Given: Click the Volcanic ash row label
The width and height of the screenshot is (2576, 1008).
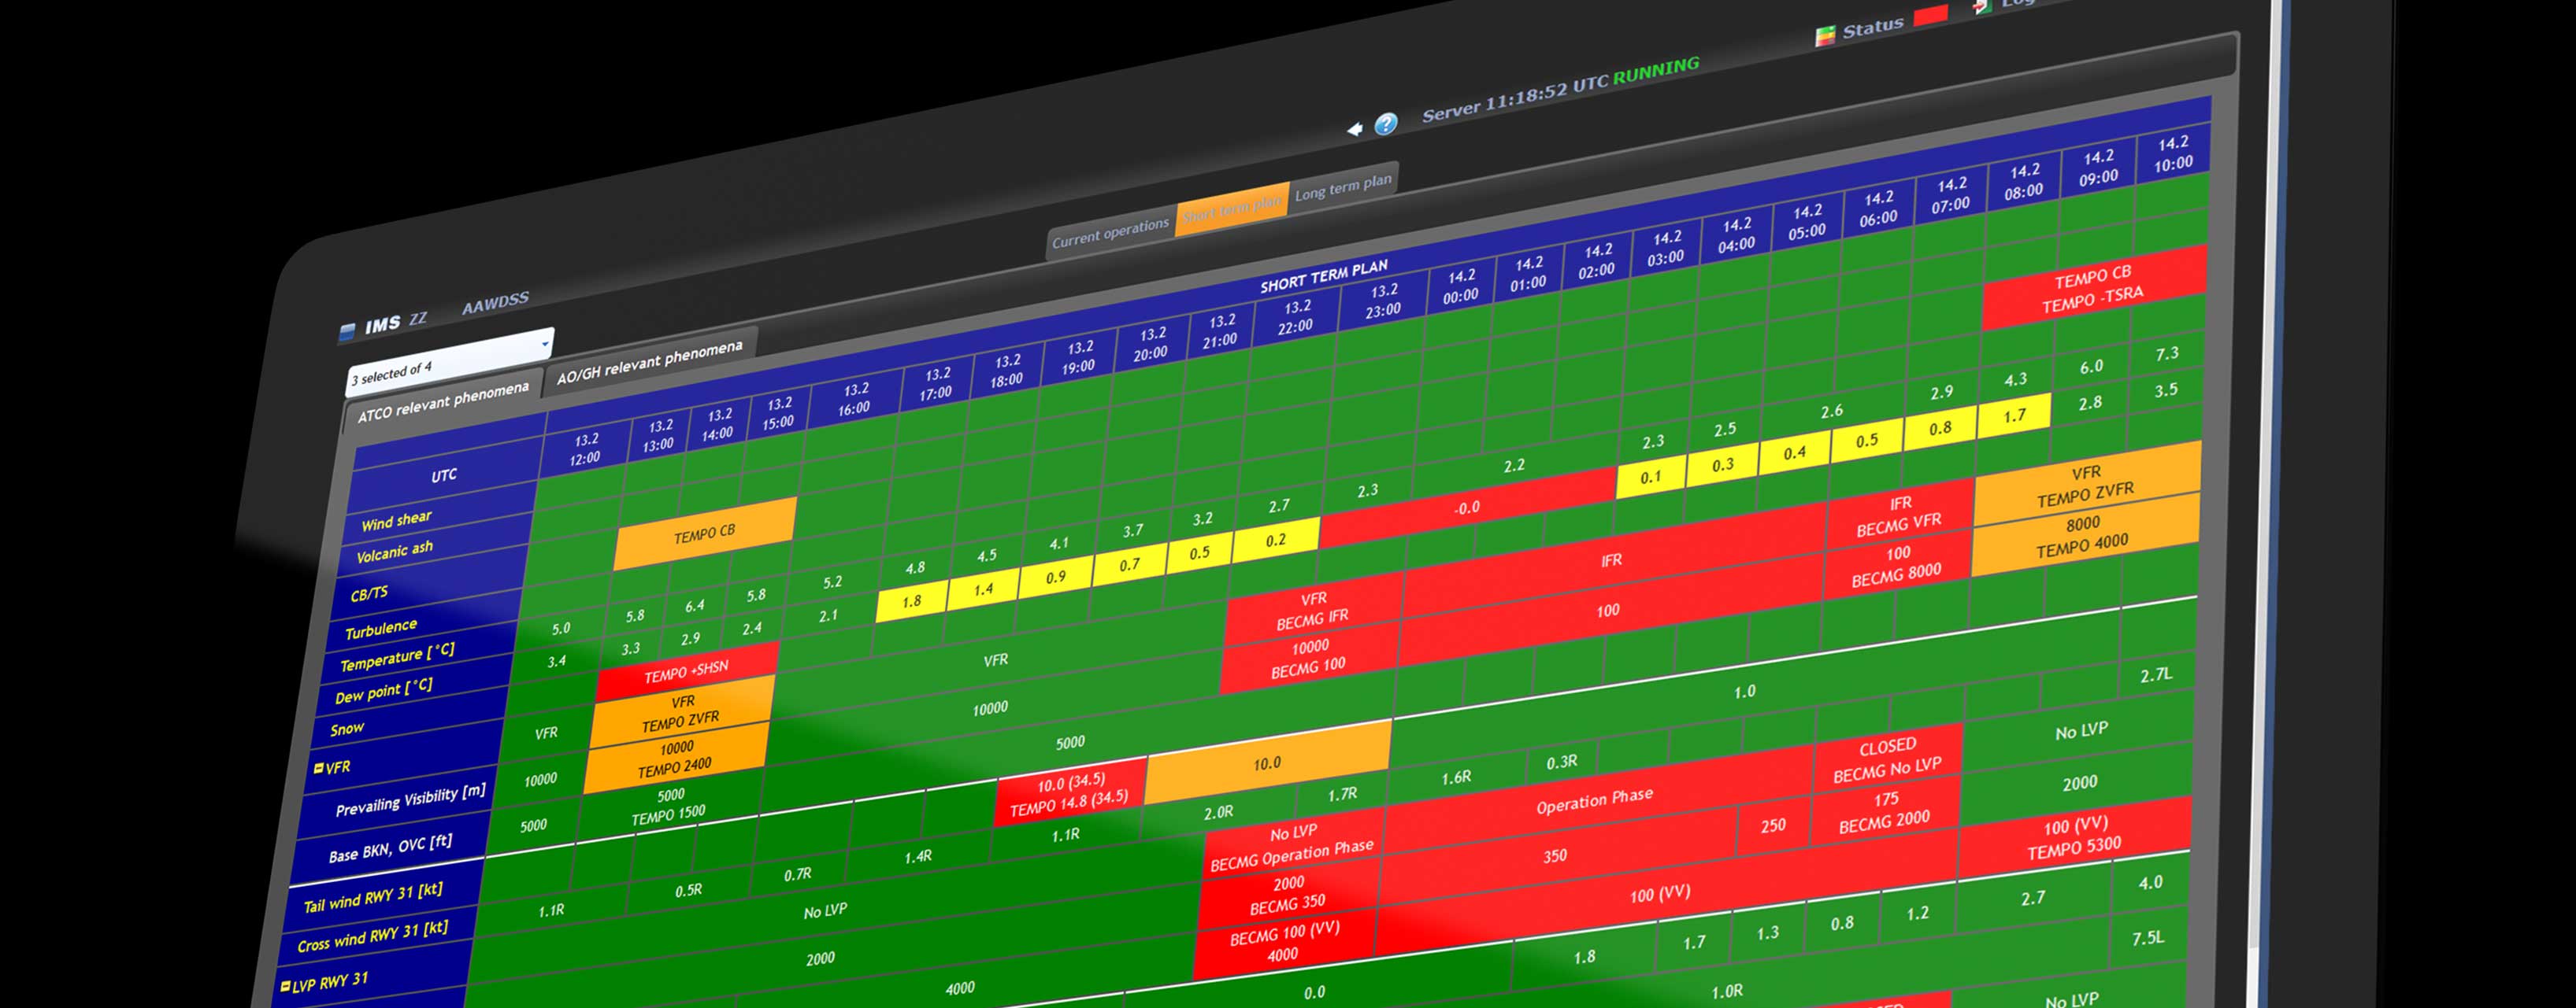Looking at the screenshot, I should pos(394,551).
